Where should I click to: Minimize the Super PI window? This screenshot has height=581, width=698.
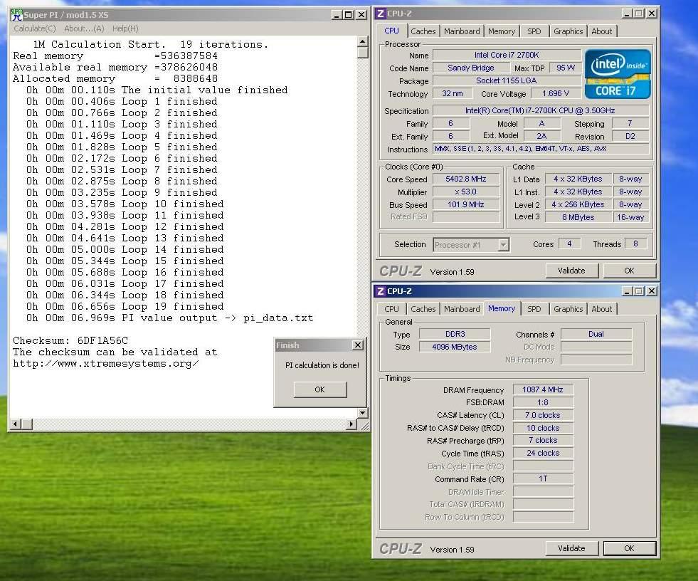(x=337, y=15)
